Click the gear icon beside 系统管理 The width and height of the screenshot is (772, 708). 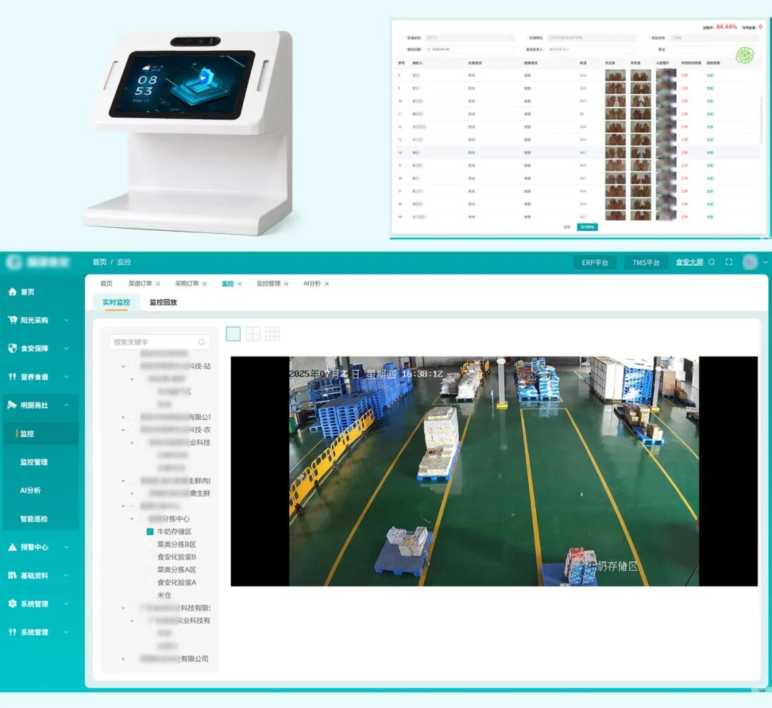(x=13, y=604)
